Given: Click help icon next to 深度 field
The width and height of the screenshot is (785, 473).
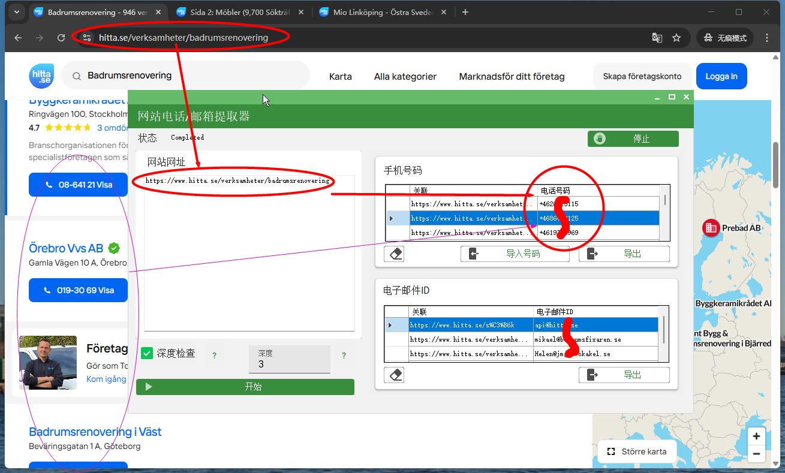Looking at the screenshot, I should [344, 355].
